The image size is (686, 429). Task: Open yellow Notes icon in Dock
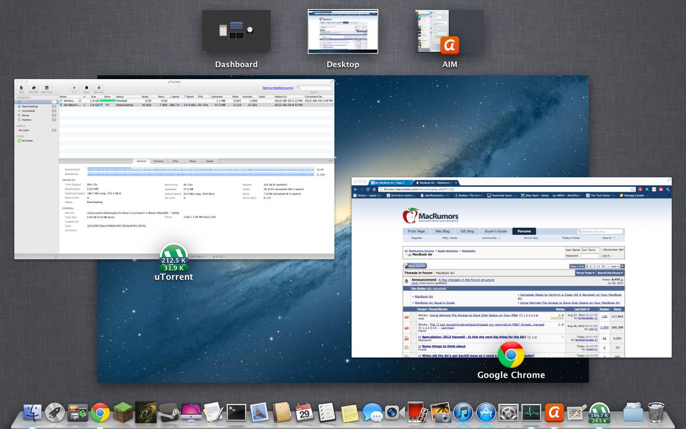(x=350, y=412)
